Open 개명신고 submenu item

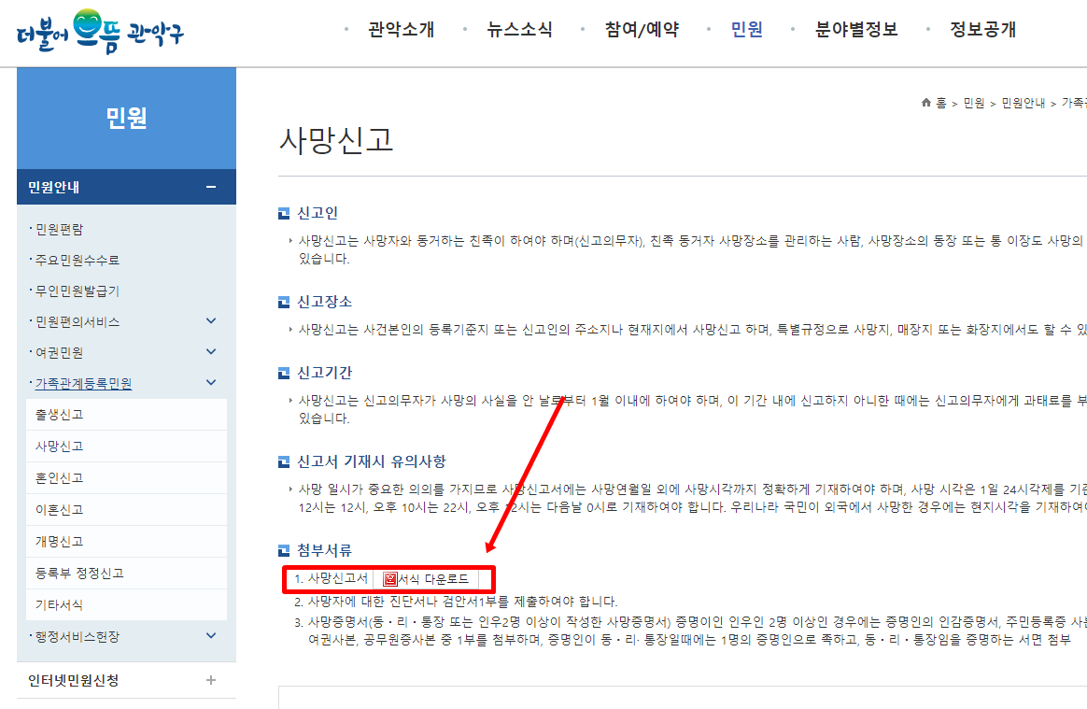click(126, 541)
